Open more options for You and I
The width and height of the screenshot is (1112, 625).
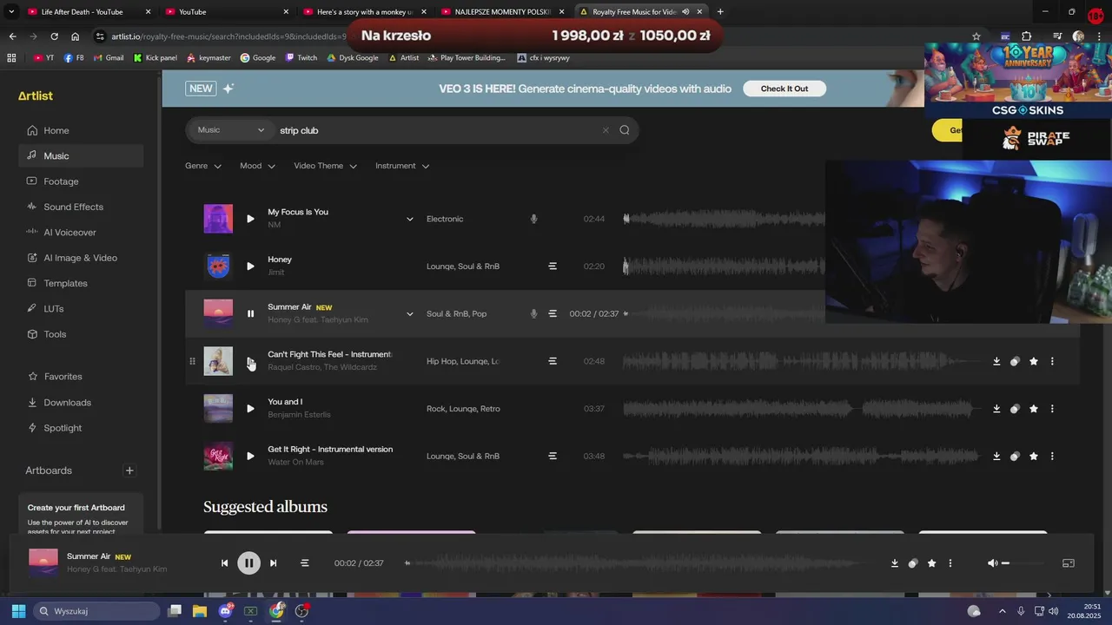(x=1052, y=409)
